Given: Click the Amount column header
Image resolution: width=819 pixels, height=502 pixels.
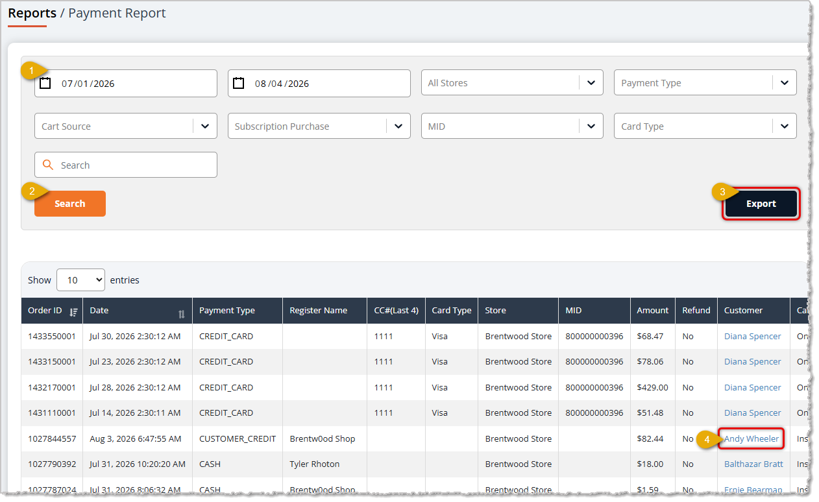Looking at the screenshot, I should [653, 311].
